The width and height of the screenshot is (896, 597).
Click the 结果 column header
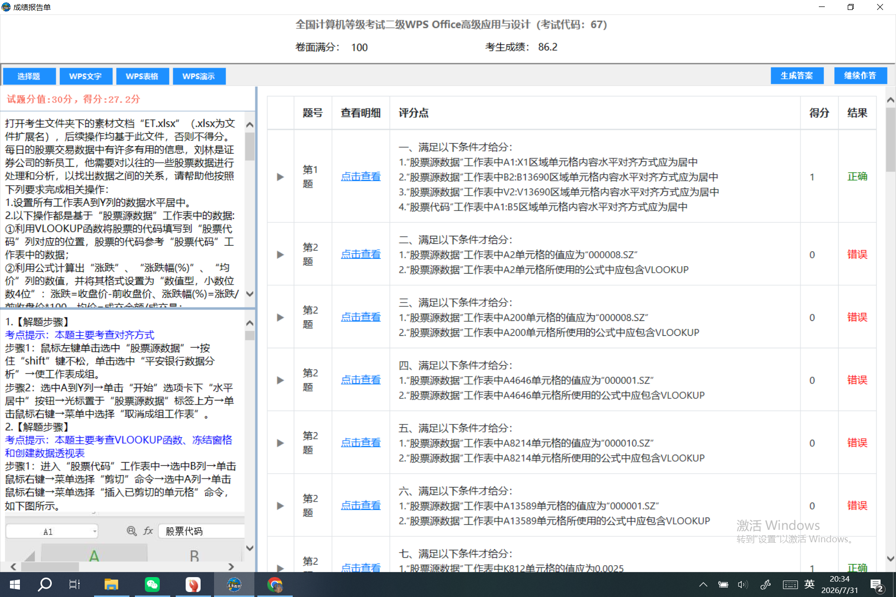point(857,113)
